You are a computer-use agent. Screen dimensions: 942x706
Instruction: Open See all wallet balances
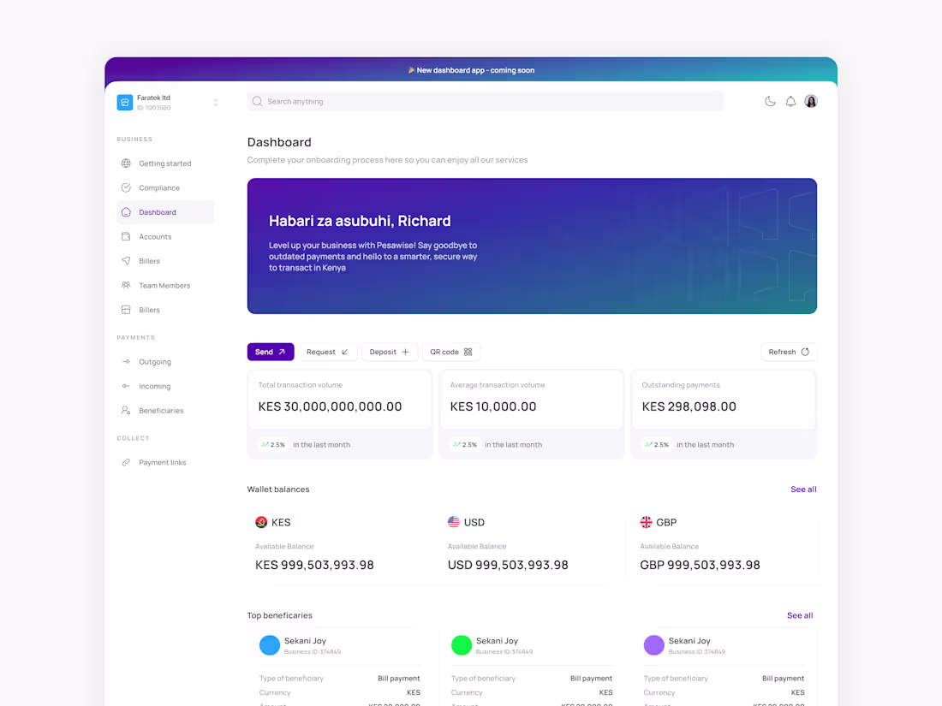point(802,489)
